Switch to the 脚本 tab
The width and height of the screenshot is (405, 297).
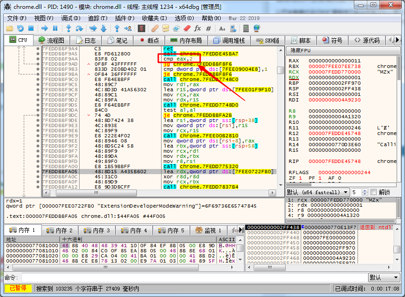[x=301, y=40]
